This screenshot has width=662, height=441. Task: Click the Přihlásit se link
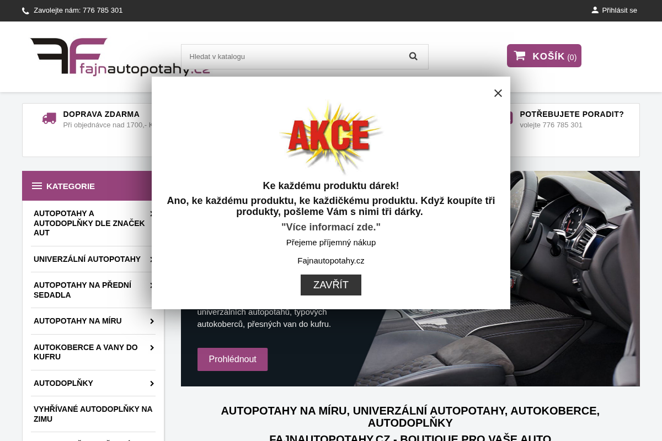(620, 10)
